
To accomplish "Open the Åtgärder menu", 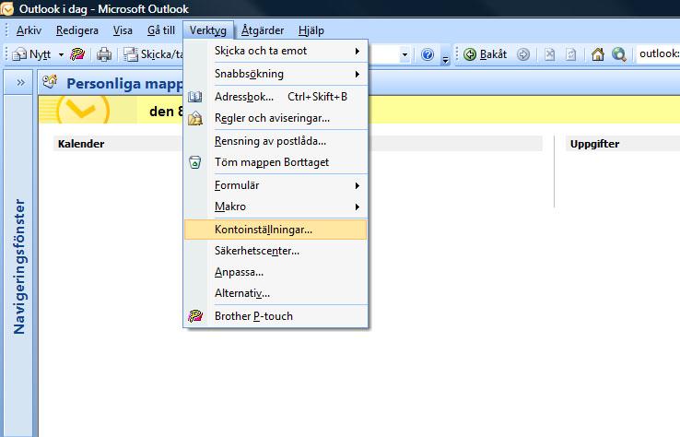I will [x=263, y=30].
